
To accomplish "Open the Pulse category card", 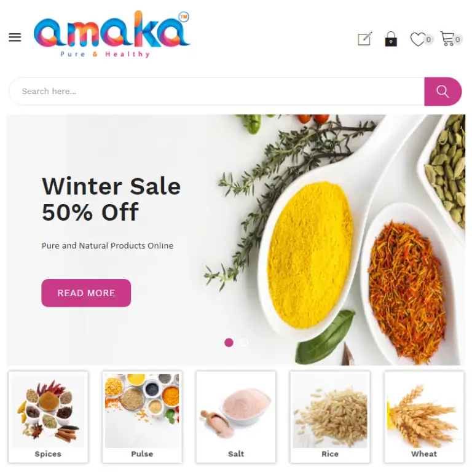I will [x=142, y=417].
